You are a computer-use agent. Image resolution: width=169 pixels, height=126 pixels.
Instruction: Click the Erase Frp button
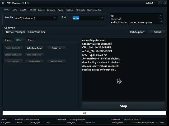point(57,48)
